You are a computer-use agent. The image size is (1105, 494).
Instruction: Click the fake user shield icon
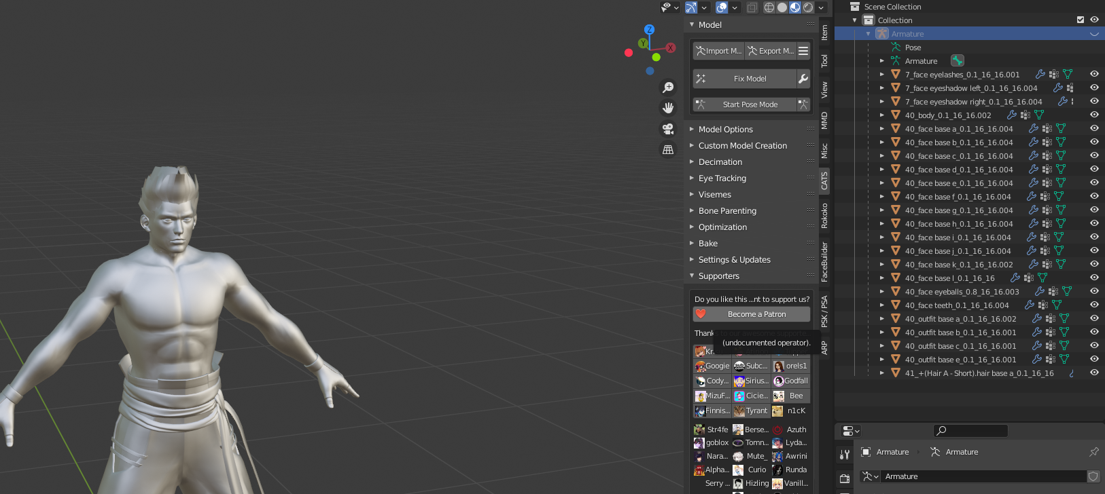pos(1093,476)
